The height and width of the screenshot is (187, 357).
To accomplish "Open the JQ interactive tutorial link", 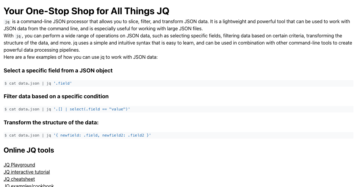I will (x=27, y=172).
